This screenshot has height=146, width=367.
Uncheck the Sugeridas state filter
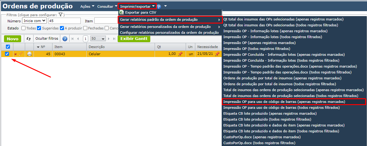[39, 28]
